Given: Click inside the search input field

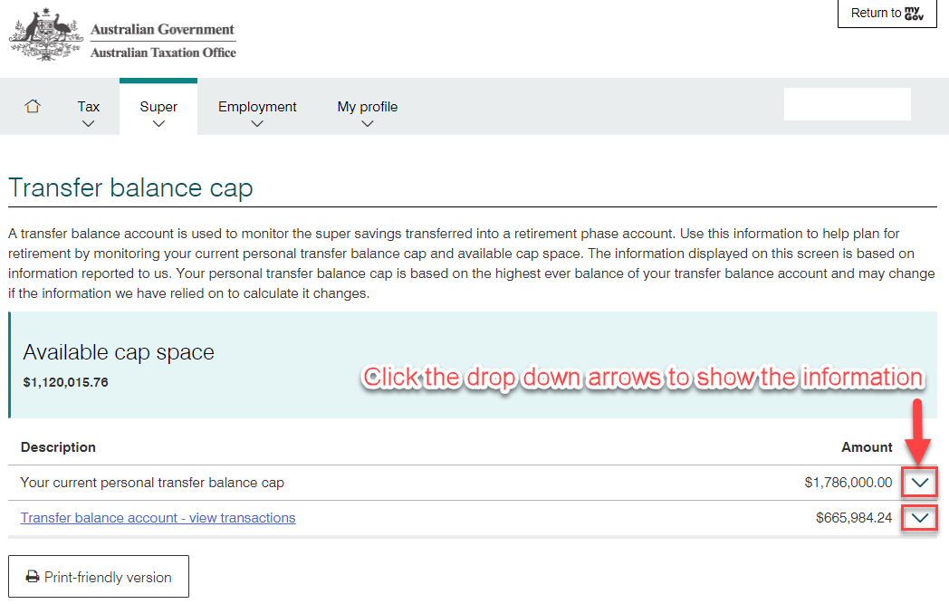Looking at the screenshot, I should coord(847,104).
